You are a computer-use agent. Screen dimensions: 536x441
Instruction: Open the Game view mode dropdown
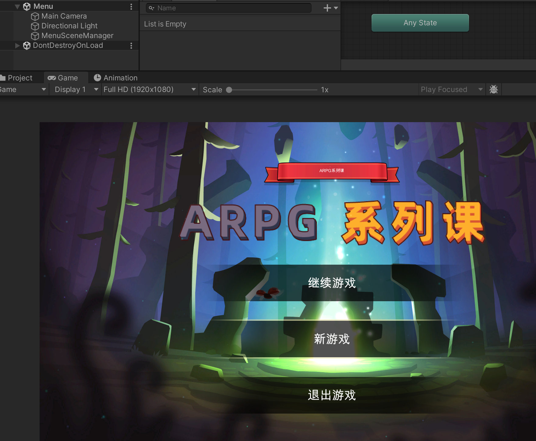click(x=24, y=90)
